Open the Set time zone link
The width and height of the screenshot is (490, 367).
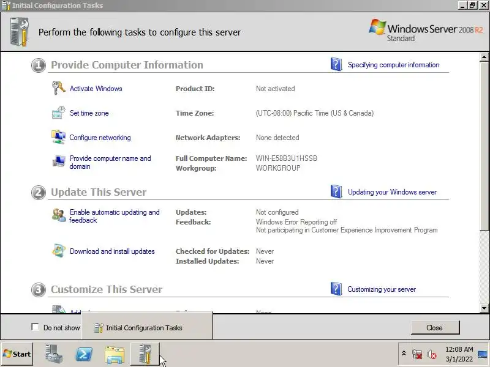coord(89,113)
